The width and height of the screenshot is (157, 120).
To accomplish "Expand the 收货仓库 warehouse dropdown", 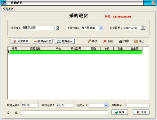I will (101, 28).
